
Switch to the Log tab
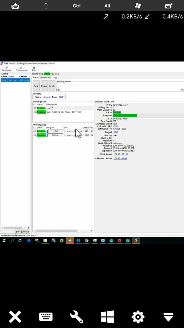55,77
